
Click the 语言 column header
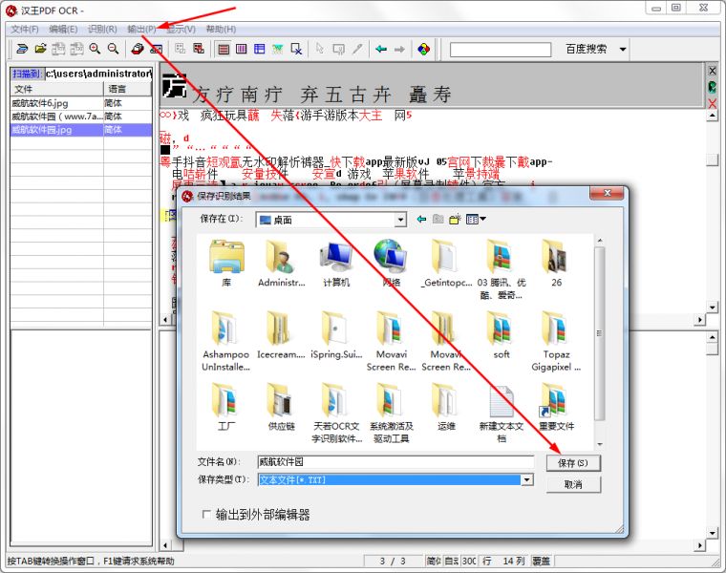127,89
